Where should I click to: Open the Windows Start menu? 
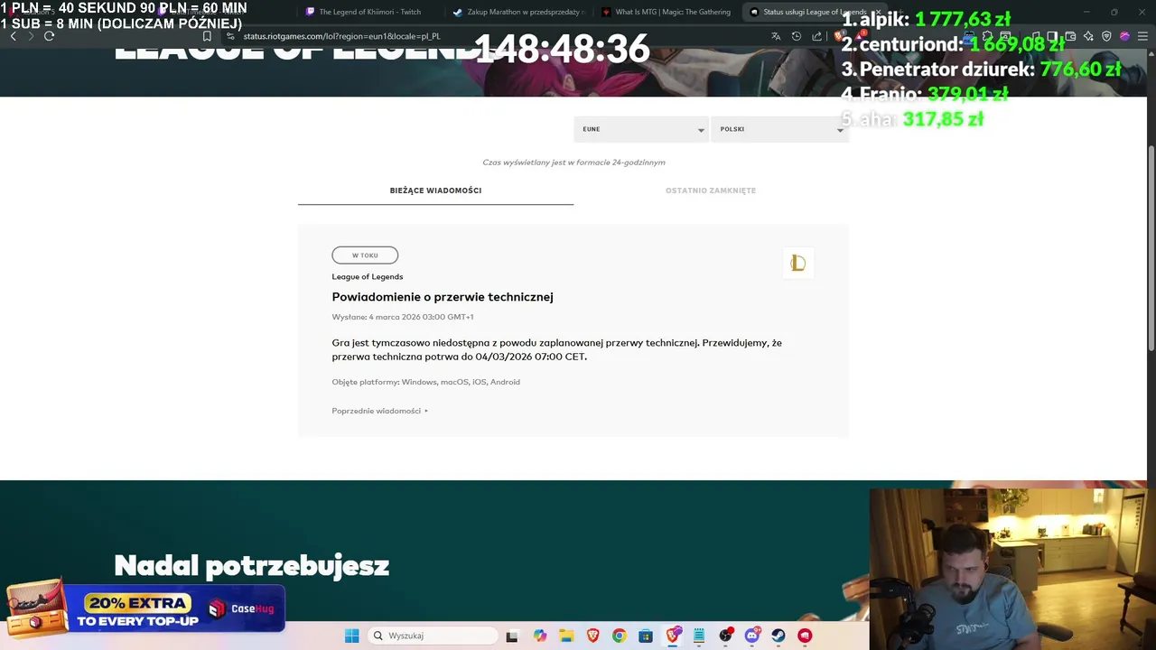click(x=352, y=636)
